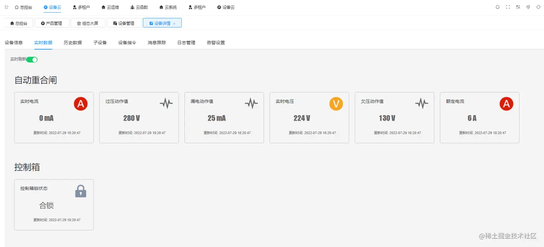Image resolution: width=544 pixels, height=247 pixels.
Task: Click red ammeter icon on 额定电流 card
Action: (x=507, y=104)
